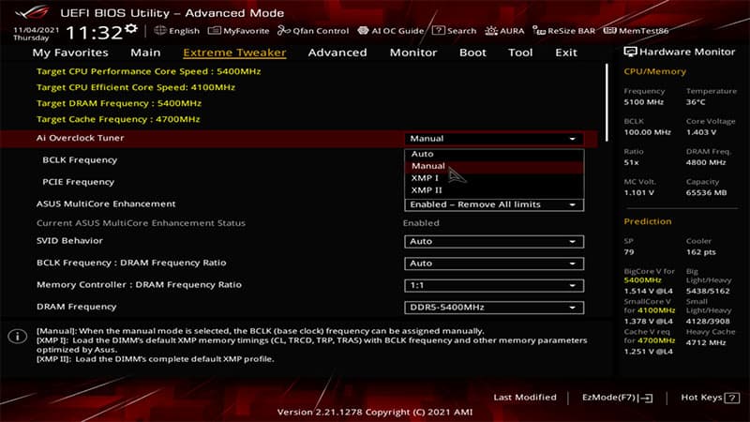
Task: Open the clock settings gear icon
Action: pos(131,29)
